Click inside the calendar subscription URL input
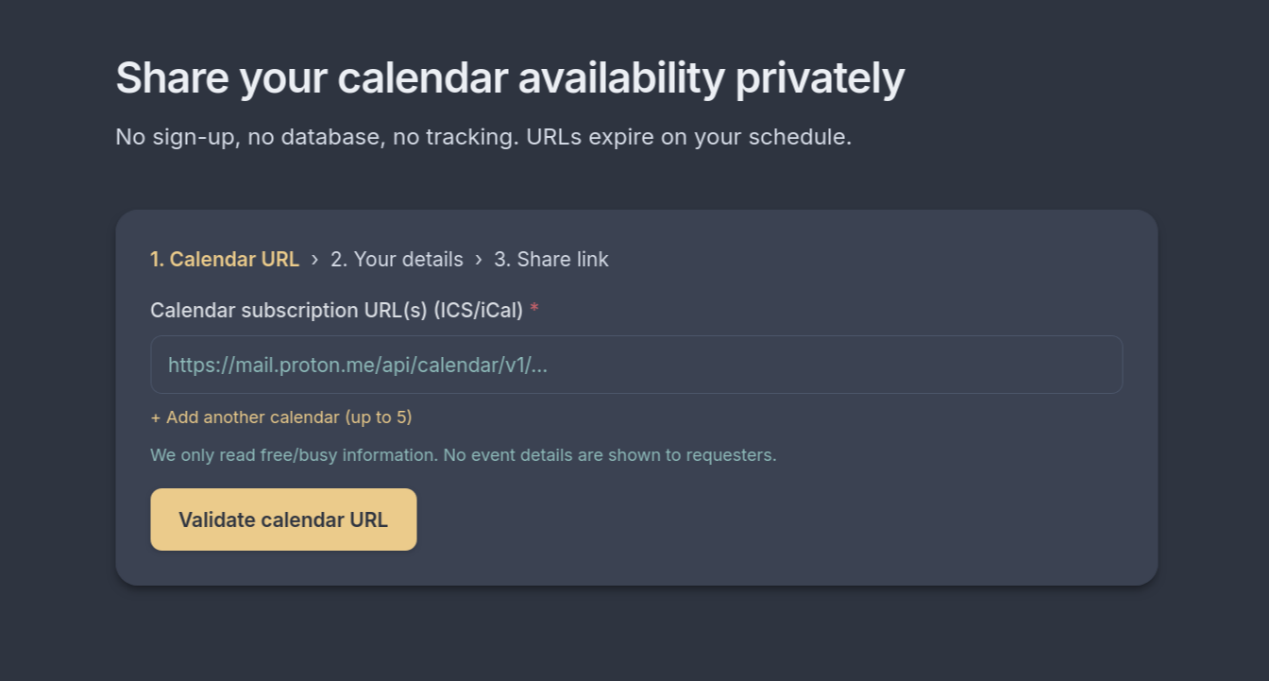 [635, 365]
